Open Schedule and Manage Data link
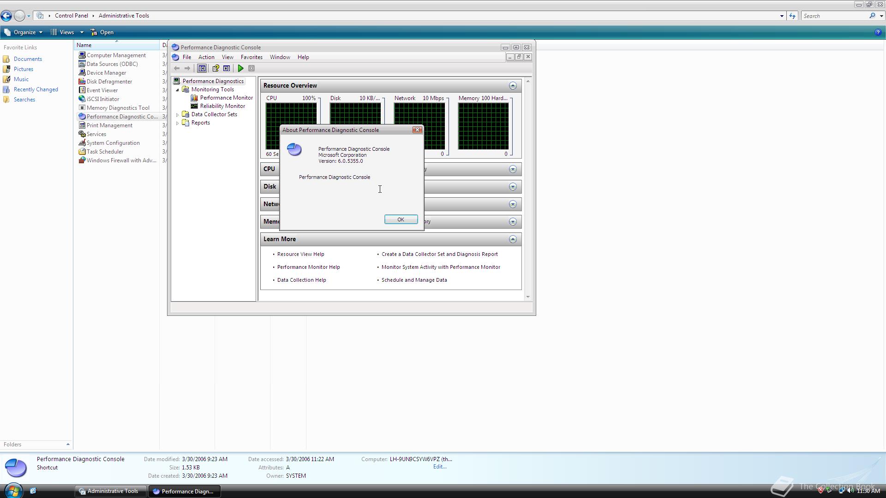 [x=414, y=280]
